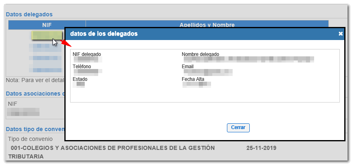Click the blurred Email value in dialog

[x=208, y=72]
